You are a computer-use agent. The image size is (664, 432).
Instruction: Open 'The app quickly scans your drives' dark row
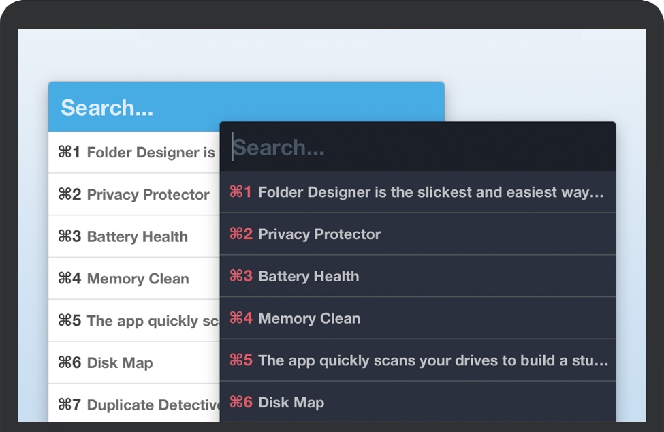(x=417, y=360)
